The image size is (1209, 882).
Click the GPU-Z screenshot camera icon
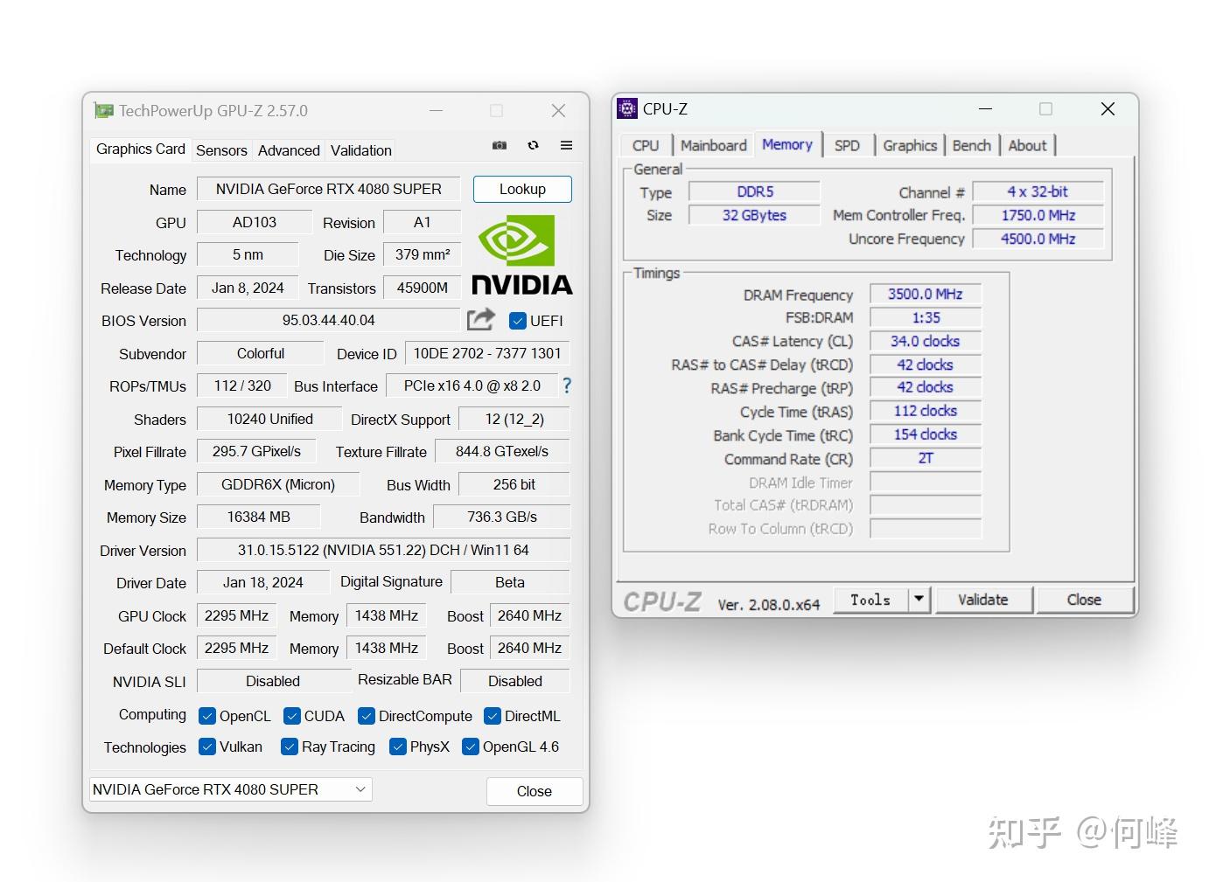coord(500,146)
